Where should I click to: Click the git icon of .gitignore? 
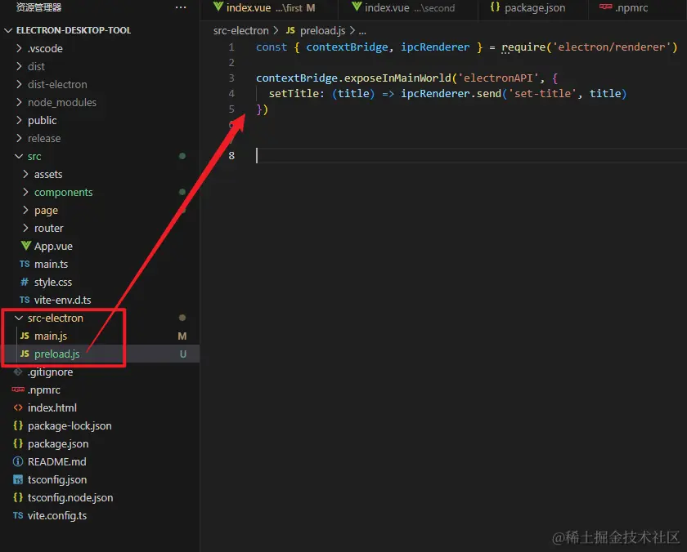coord(18,372)
